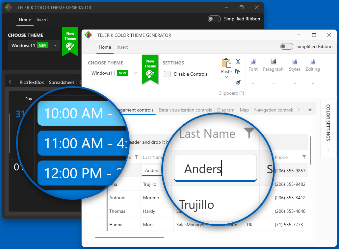Screen dimensions: 339x249
Task: Select the Insert tab in dark window
Action: click(42, 19)
